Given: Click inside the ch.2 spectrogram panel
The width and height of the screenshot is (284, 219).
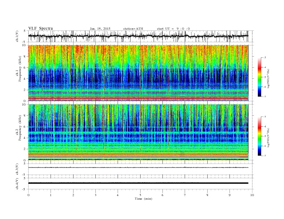Looking at the screenshot, I should click(138, 132).
